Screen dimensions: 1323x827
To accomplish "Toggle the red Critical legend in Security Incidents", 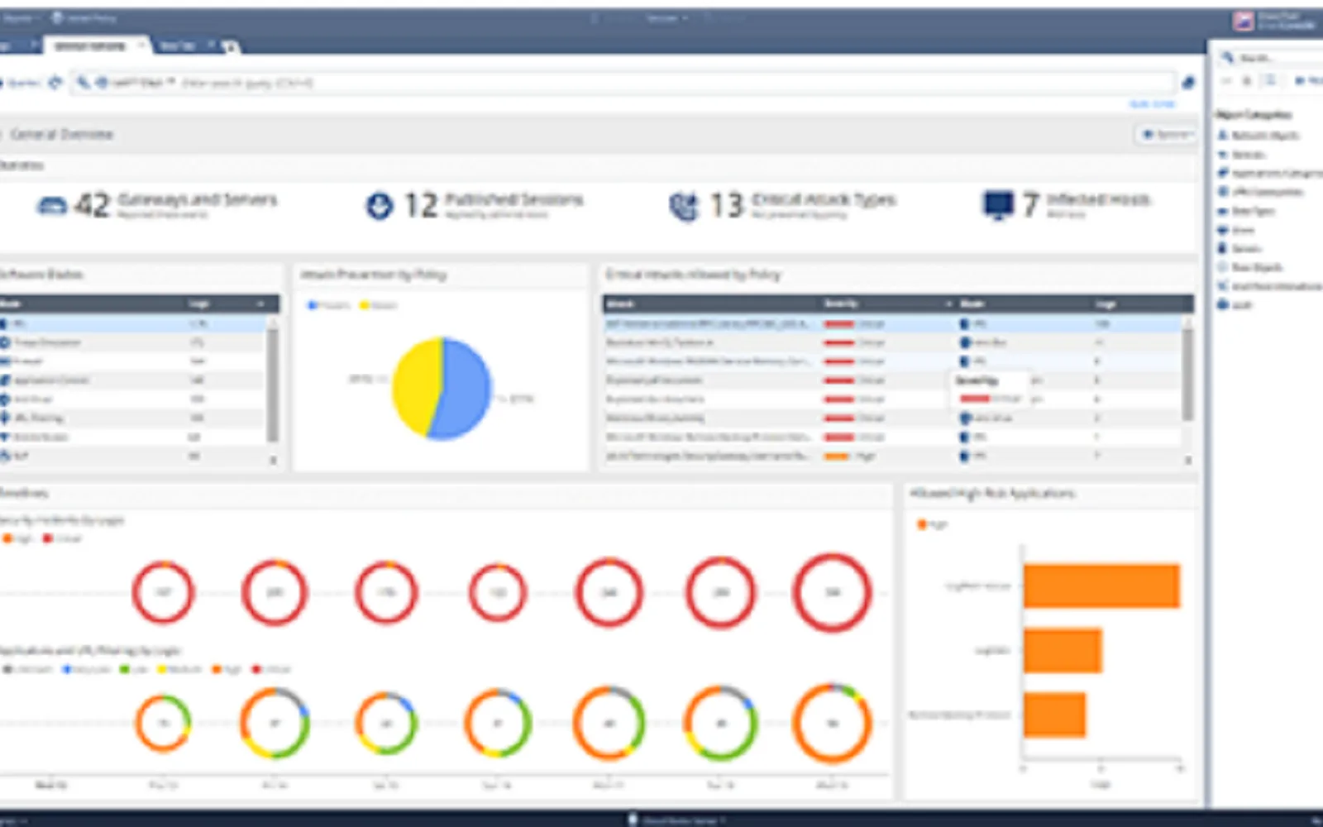I will pyautogui.click(x=62, y=538).
